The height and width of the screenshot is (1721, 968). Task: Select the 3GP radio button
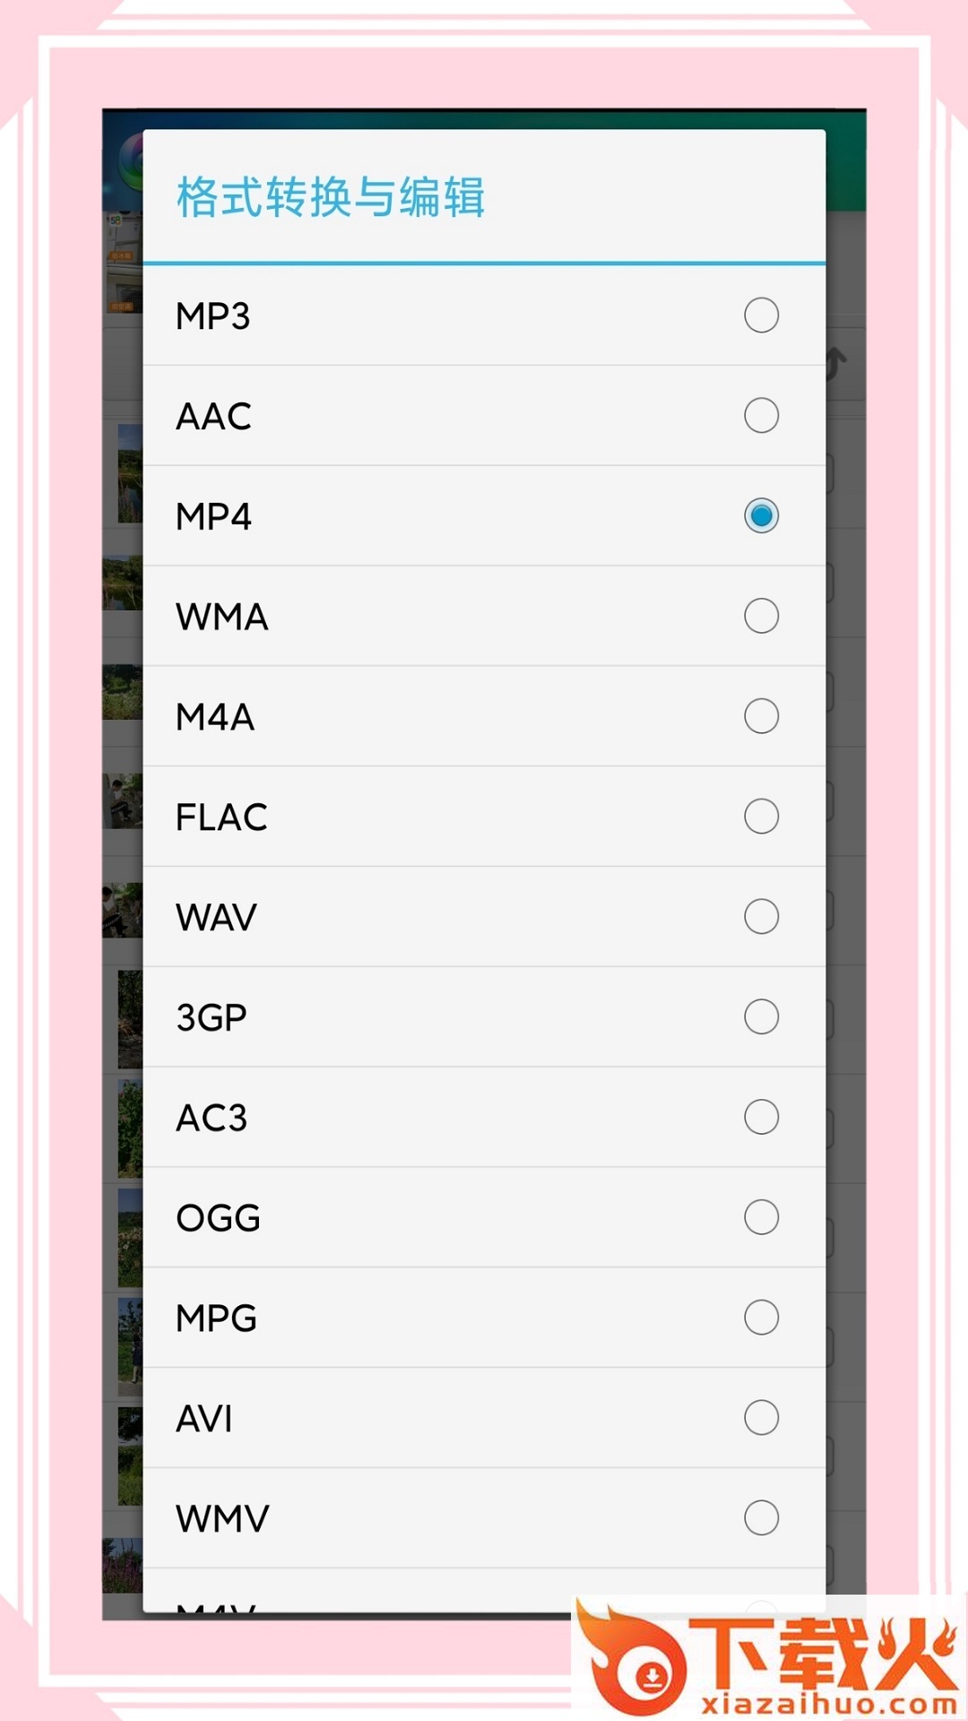tap(761, 1017)
